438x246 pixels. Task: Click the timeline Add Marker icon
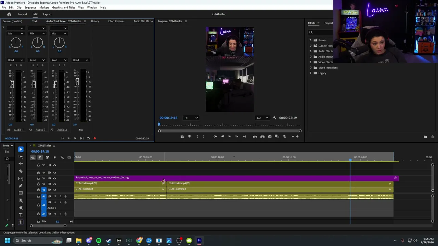pyautogui.click(x=54, y=158)
